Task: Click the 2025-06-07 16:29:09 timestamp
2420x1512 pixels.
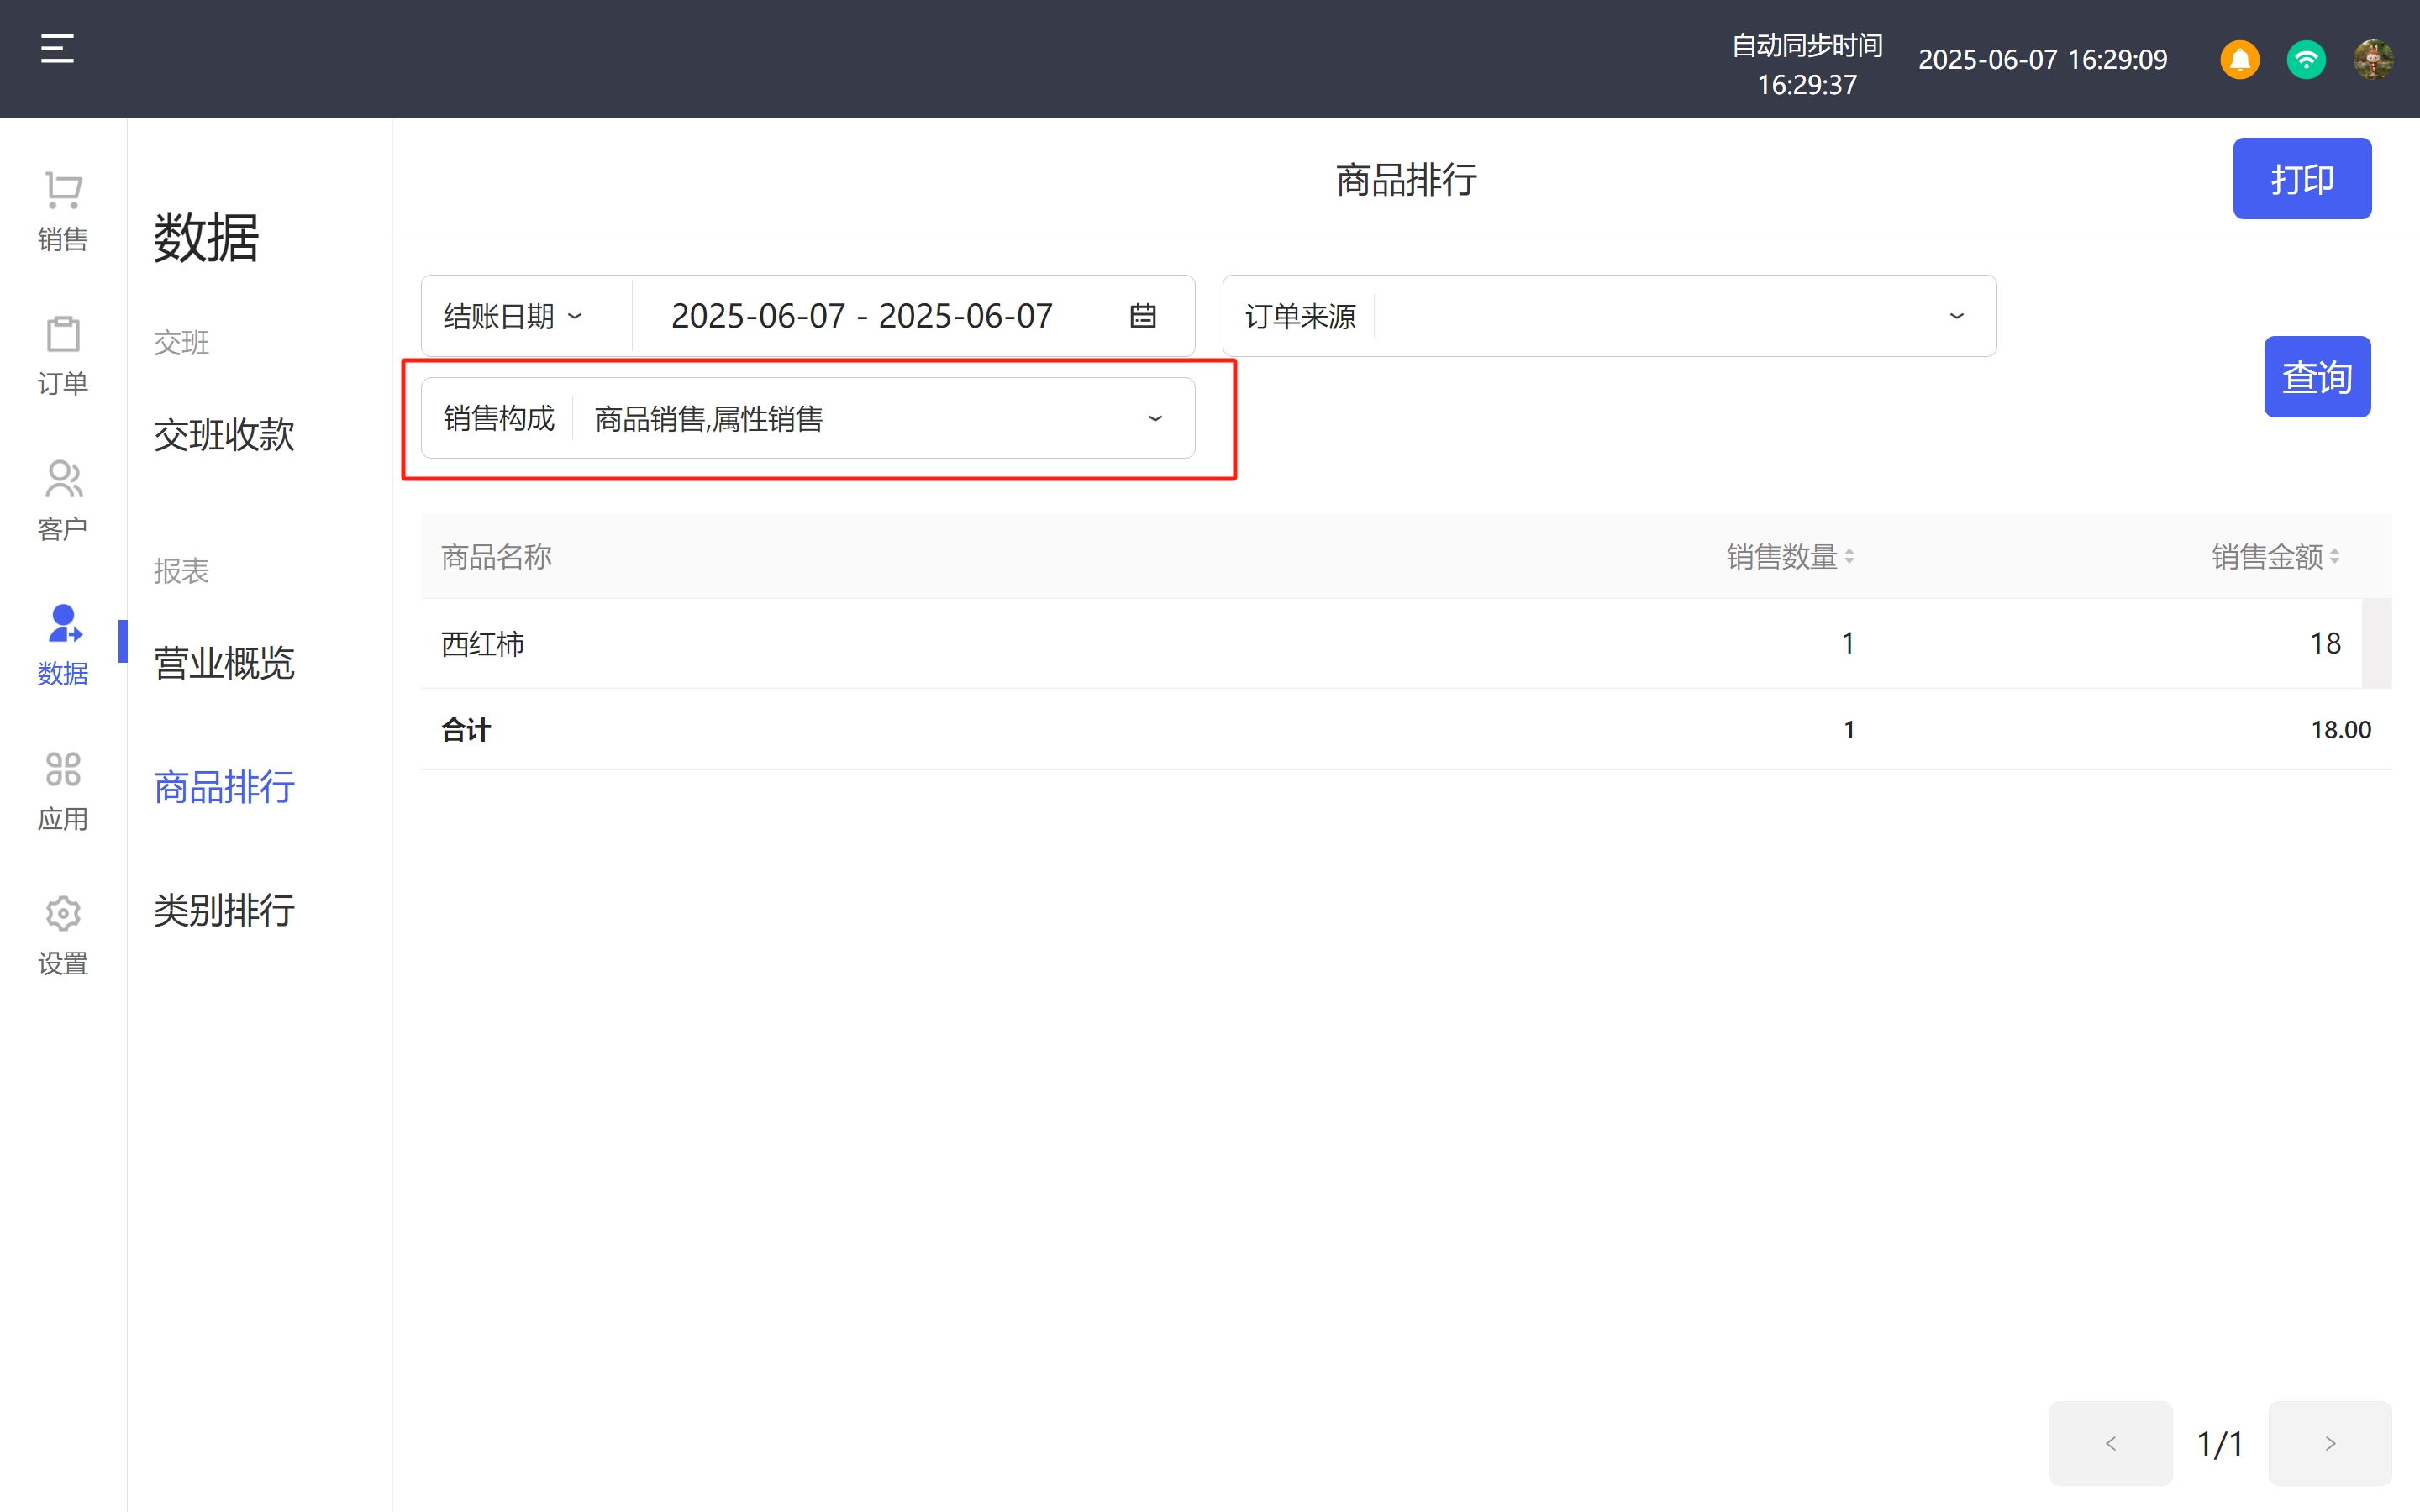Action: [2043, 60]
